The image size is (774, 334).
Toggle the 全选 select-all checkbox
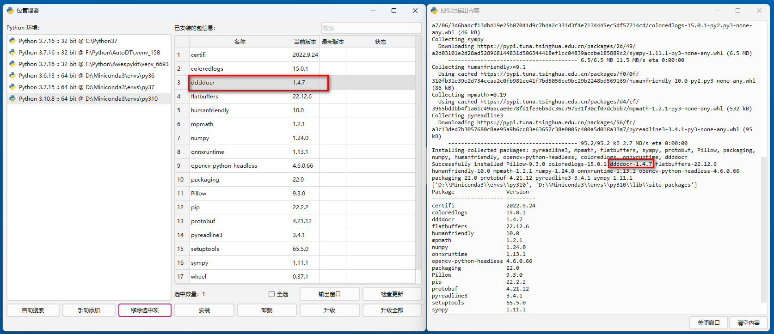[x=271, y=294]
